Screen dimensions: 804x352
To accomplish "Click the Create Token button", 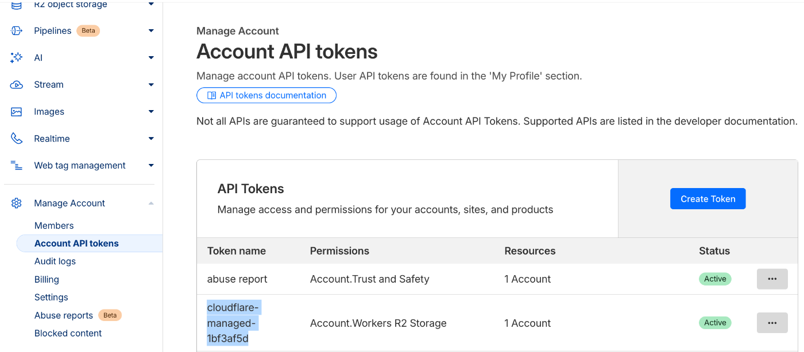I will pyautogui.click(x=708, y=199).
